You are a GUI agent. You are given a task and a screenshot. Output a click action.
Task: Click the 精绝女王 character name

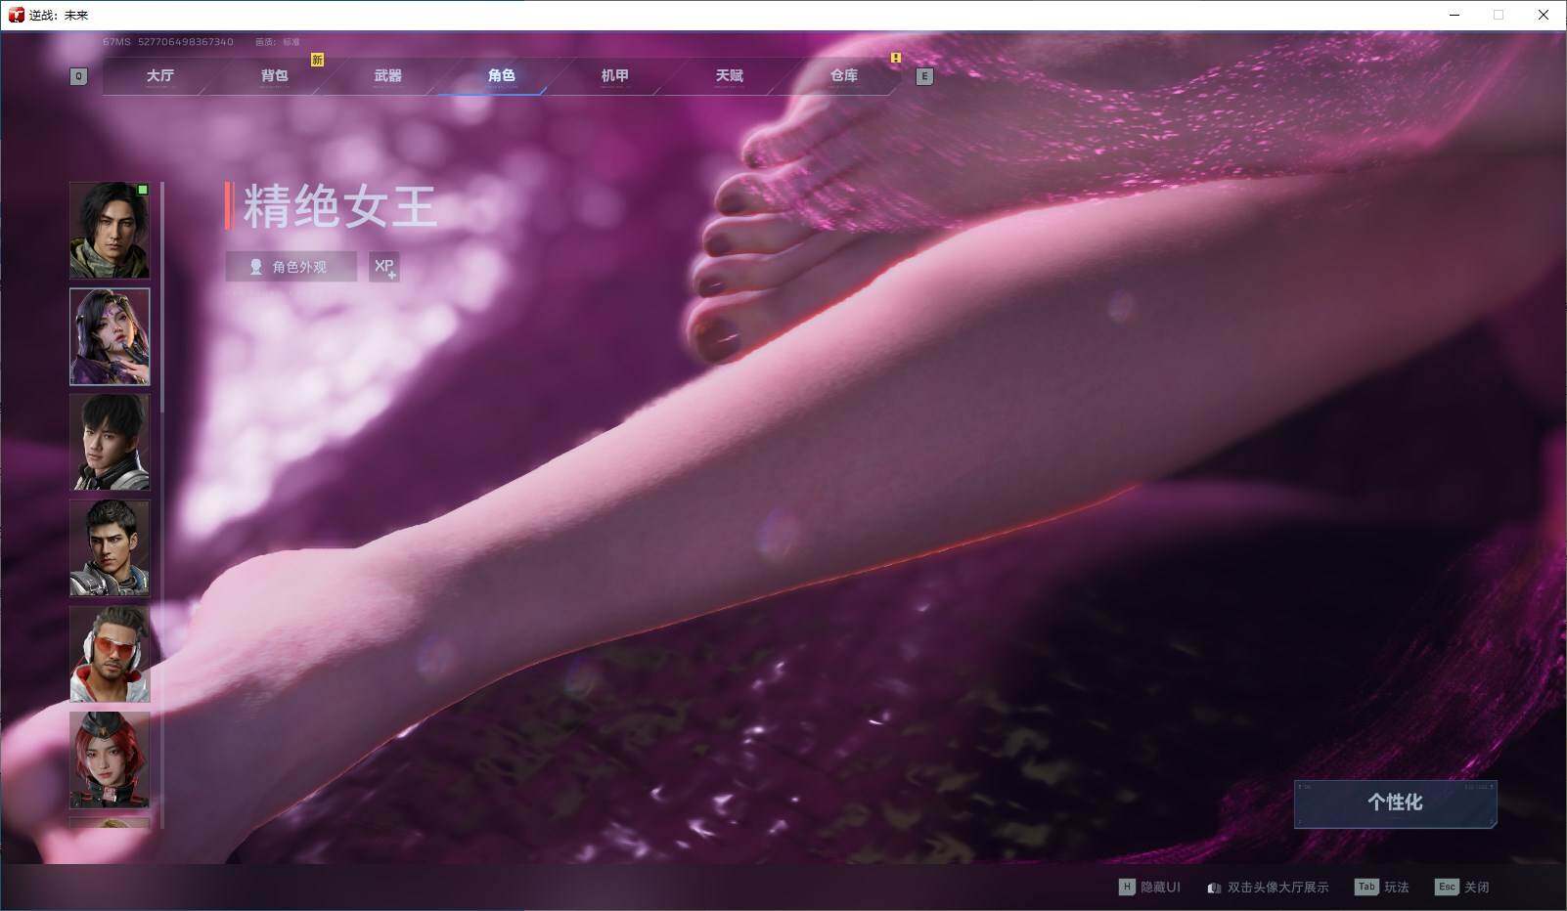tap(340, 206)
